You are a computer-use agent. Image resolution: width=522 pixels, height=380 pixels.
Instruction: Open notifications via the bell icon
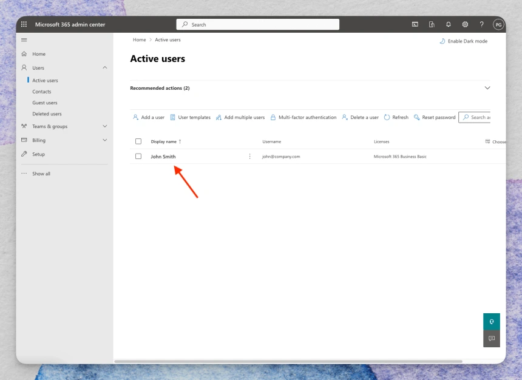click(448, 24)
